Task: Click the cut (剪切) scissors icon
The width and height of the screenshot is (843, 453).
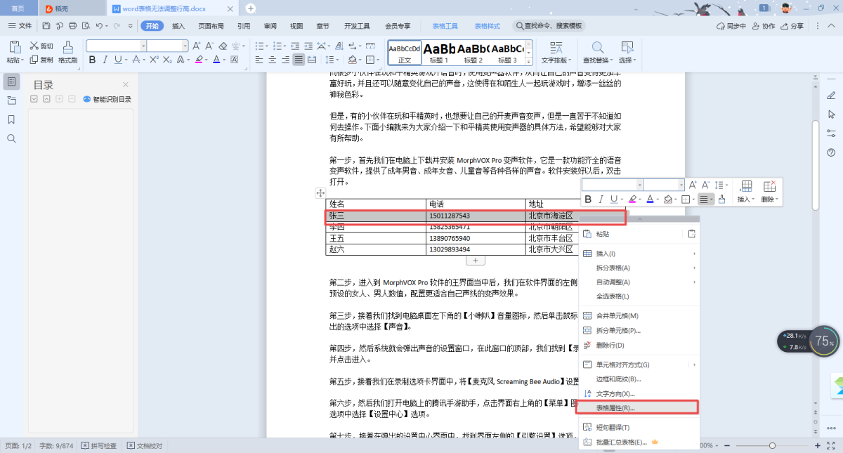Action: point(41,46)
